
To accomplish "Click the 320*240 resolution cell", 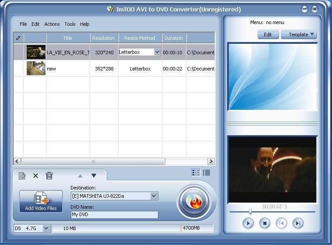I will click(x=104, y=52).
